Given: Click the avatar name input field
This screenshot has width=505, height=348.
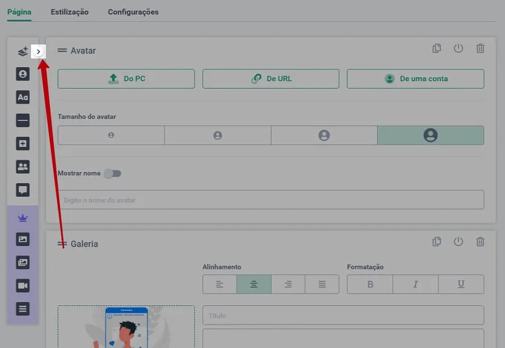Looking at the screenshot, I should coord(270,200).
